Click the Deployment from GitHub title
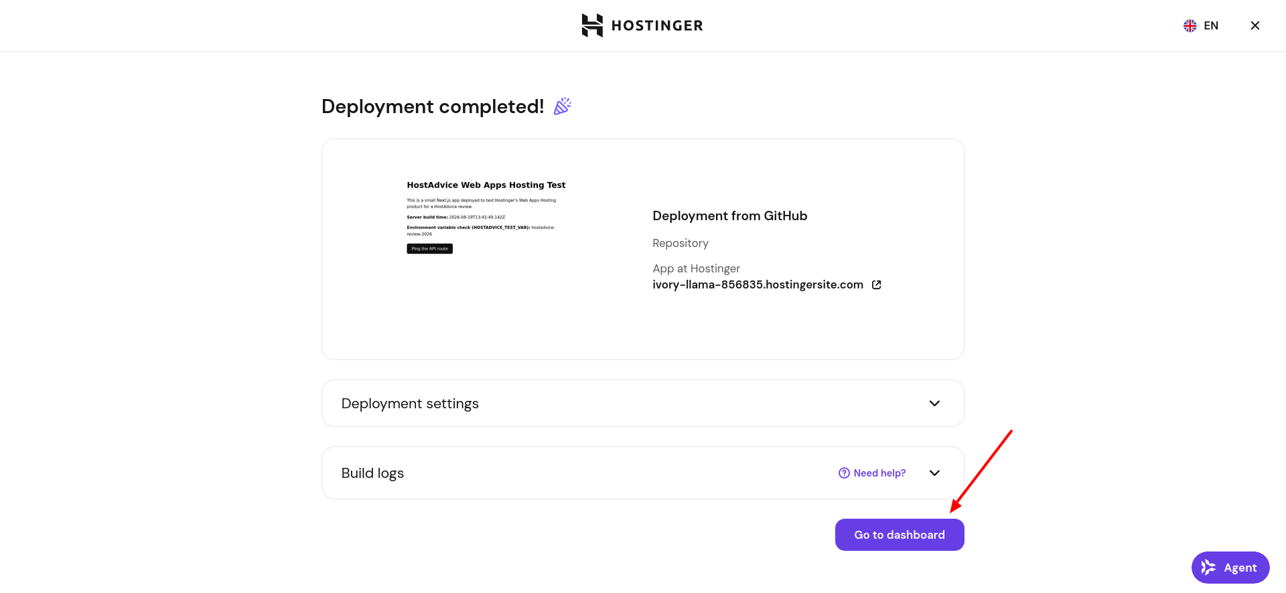Image resolution: width=1286 pixels, height=593 pixels. click(x=729, y=216)
